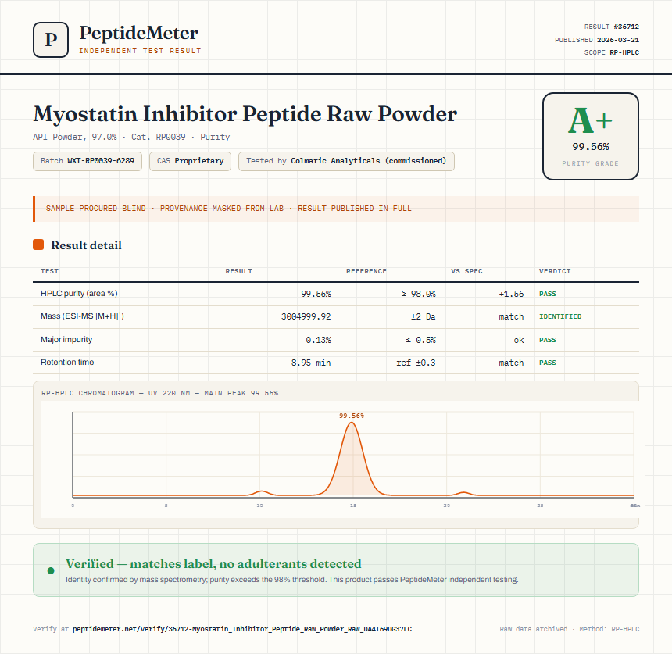Click the TEST column header

tap(50, 271)
